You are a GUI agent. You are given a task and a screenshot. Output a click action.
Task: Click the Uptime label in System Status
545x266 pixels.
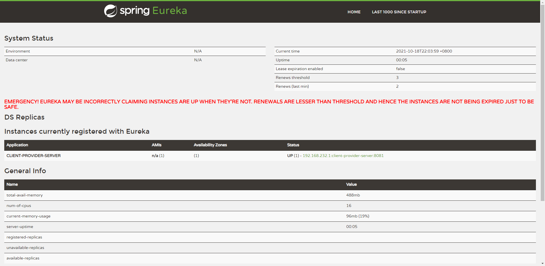click(283, 60)
